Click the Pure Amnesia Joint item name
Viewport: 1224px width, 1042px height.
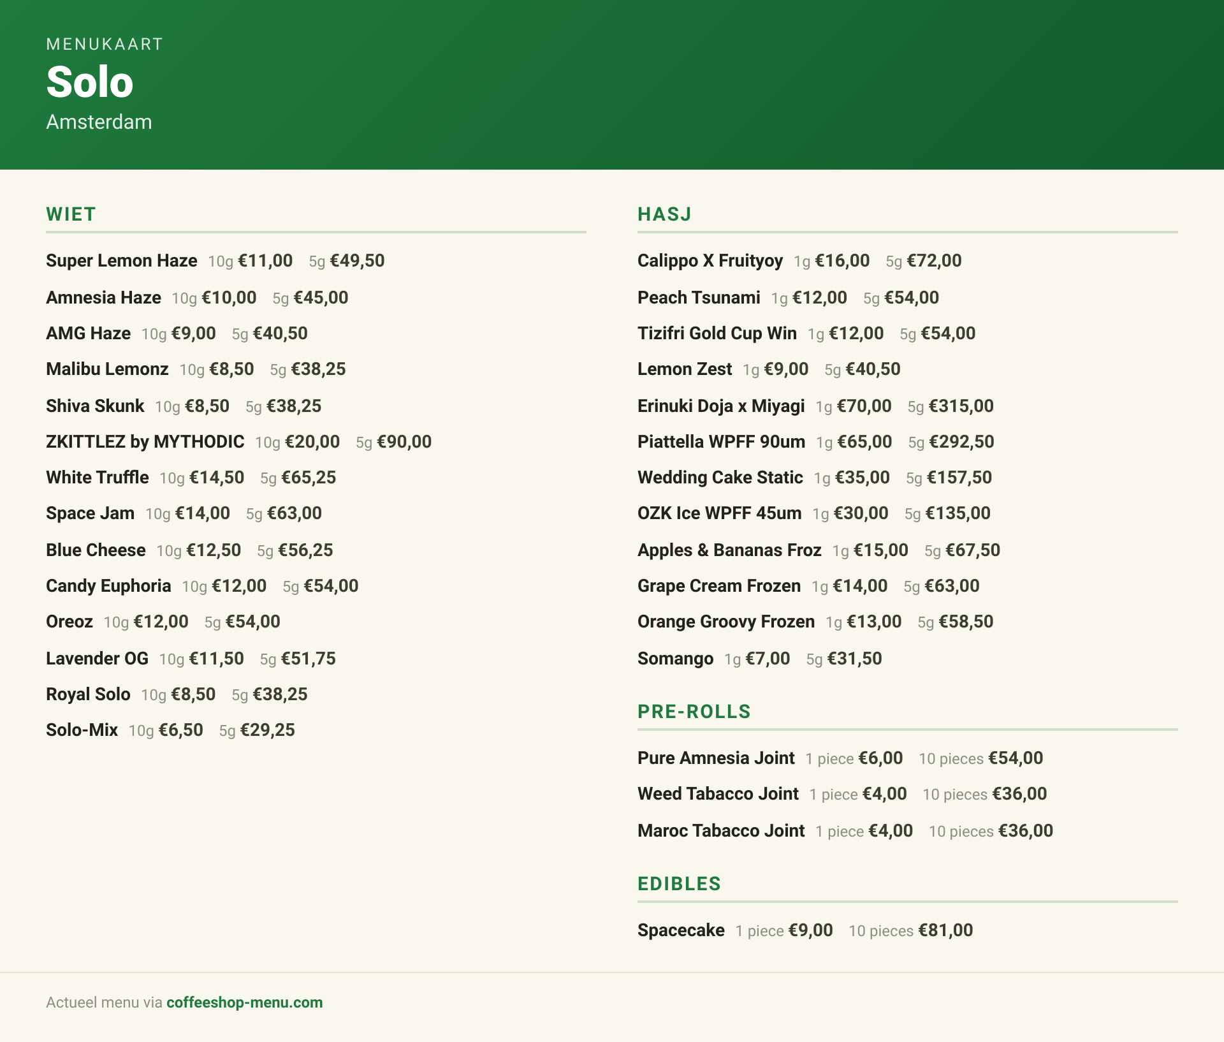[716, 758]
